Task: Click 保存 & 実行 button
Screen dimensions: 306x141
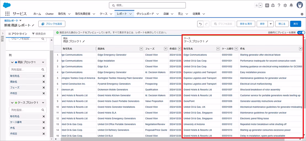Action: tap(246, 24)
